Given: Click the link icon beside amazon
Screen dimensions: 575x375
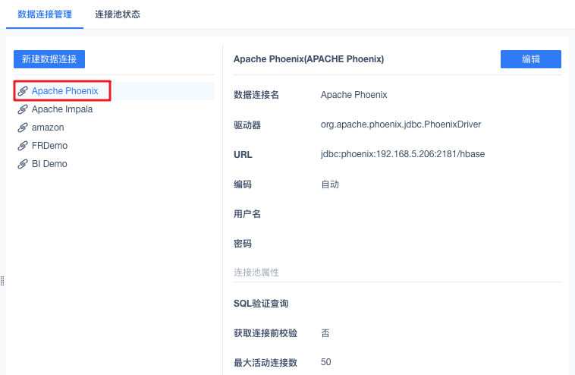Looking at the screenshot, I should (x=23, y=128).
